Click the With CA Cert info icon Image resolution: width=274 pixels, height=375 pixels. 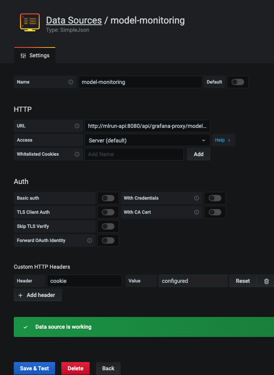point(197,212)
